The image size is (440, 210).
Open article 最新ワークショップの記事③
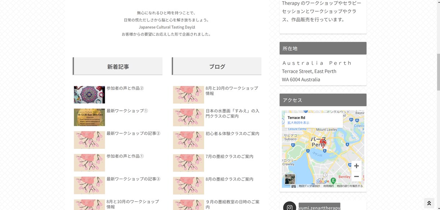(x=133, y=179)
